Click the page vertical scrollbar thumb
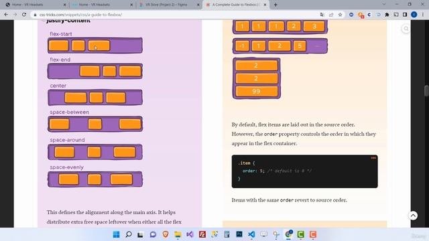The width and height of the screenshot is (429, 241). (x=426, y=91)
